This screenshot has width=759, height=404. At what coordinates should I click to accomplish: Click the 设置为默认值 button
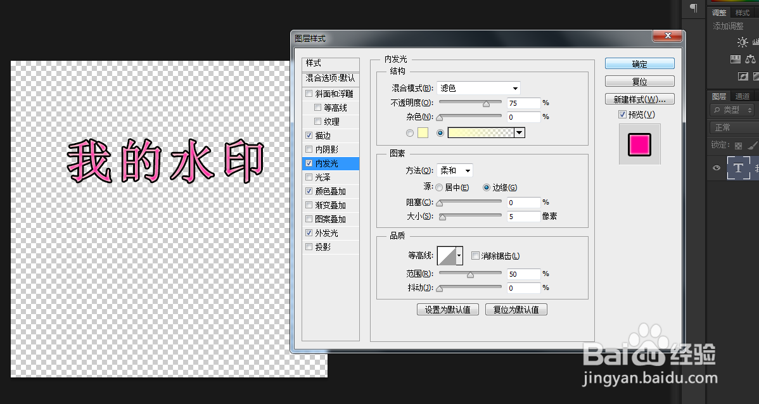pos(448,310)
